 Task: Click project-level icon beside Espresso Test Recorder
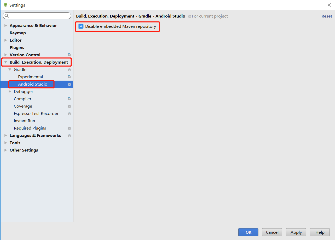(69, 114)
